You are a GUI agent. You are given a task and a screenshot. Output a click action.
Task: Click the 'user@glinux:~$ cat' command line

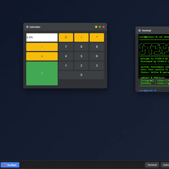click(x=154, y=37)
